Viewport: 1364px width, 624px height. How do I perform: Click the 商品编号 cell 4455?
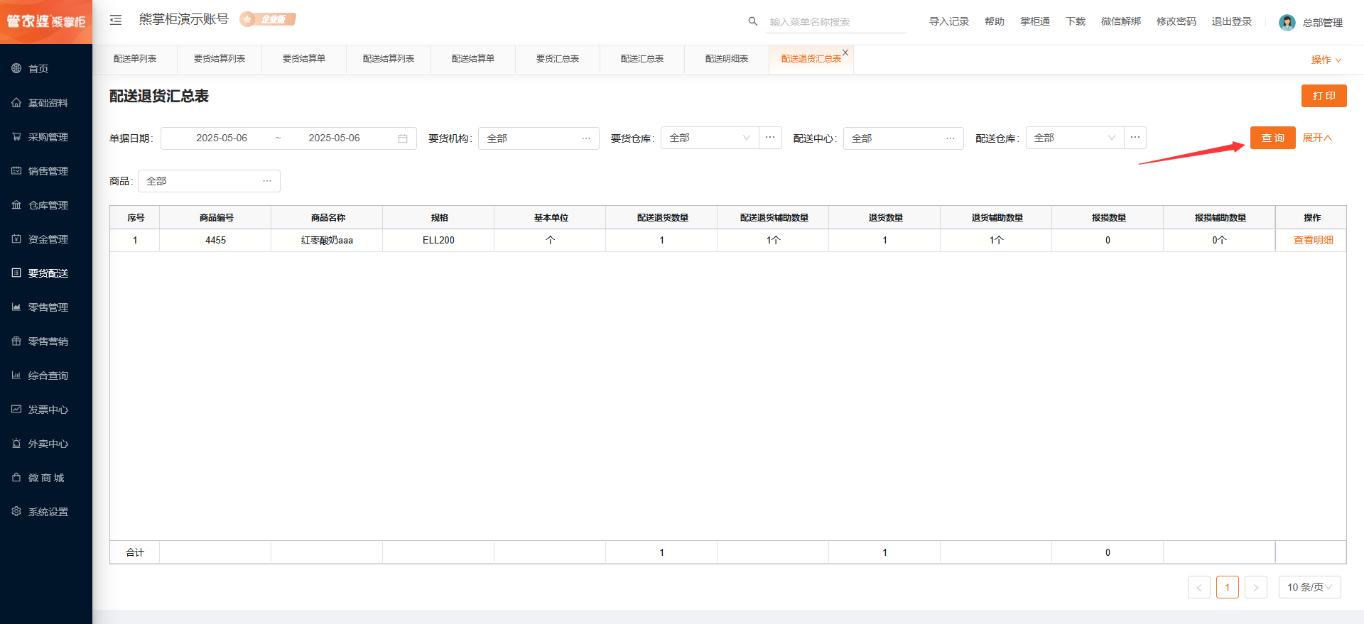216,241
